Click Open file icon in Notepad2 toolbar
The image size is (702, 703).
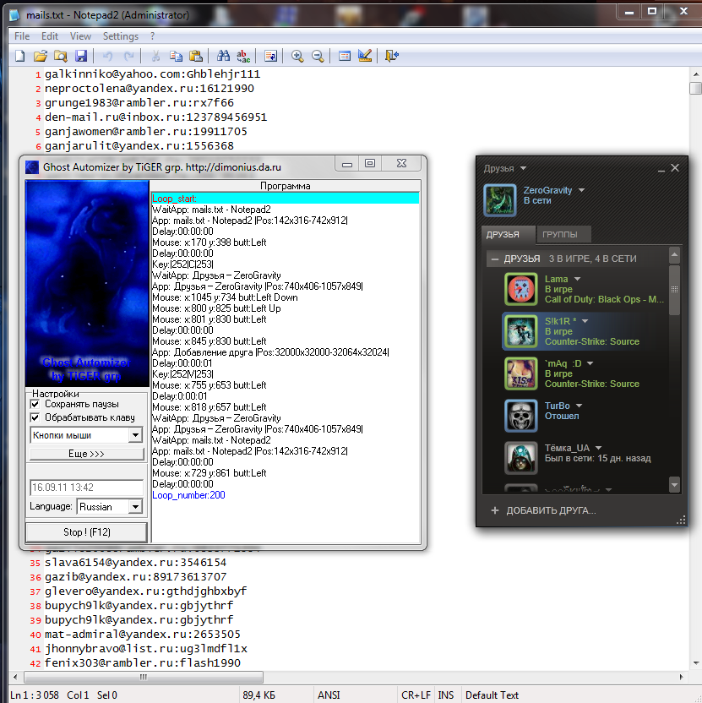click(x=41, y=56)
